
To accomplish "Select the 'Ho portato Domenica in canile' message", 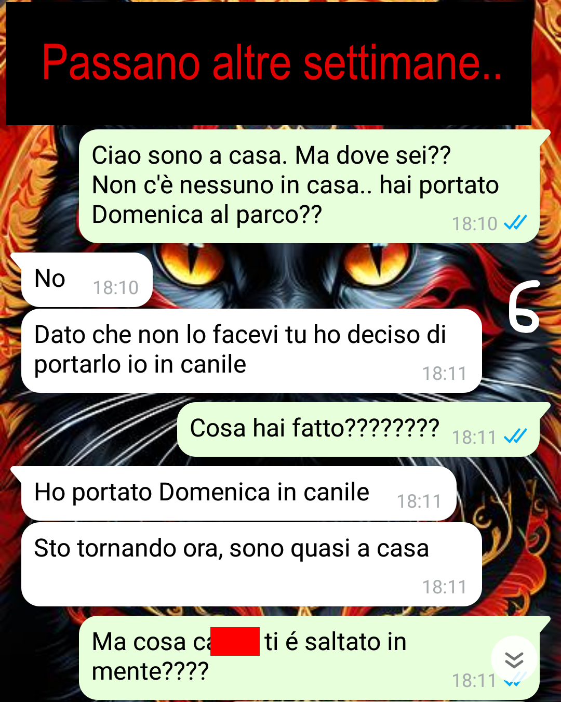I will [x=239, y=494].
